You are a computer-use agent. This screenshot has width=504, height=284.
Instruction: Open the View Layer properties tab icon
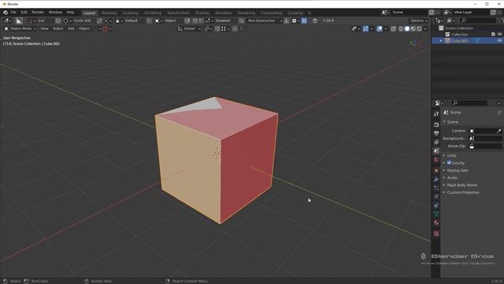pyautogui.click(x=436, y=142)
